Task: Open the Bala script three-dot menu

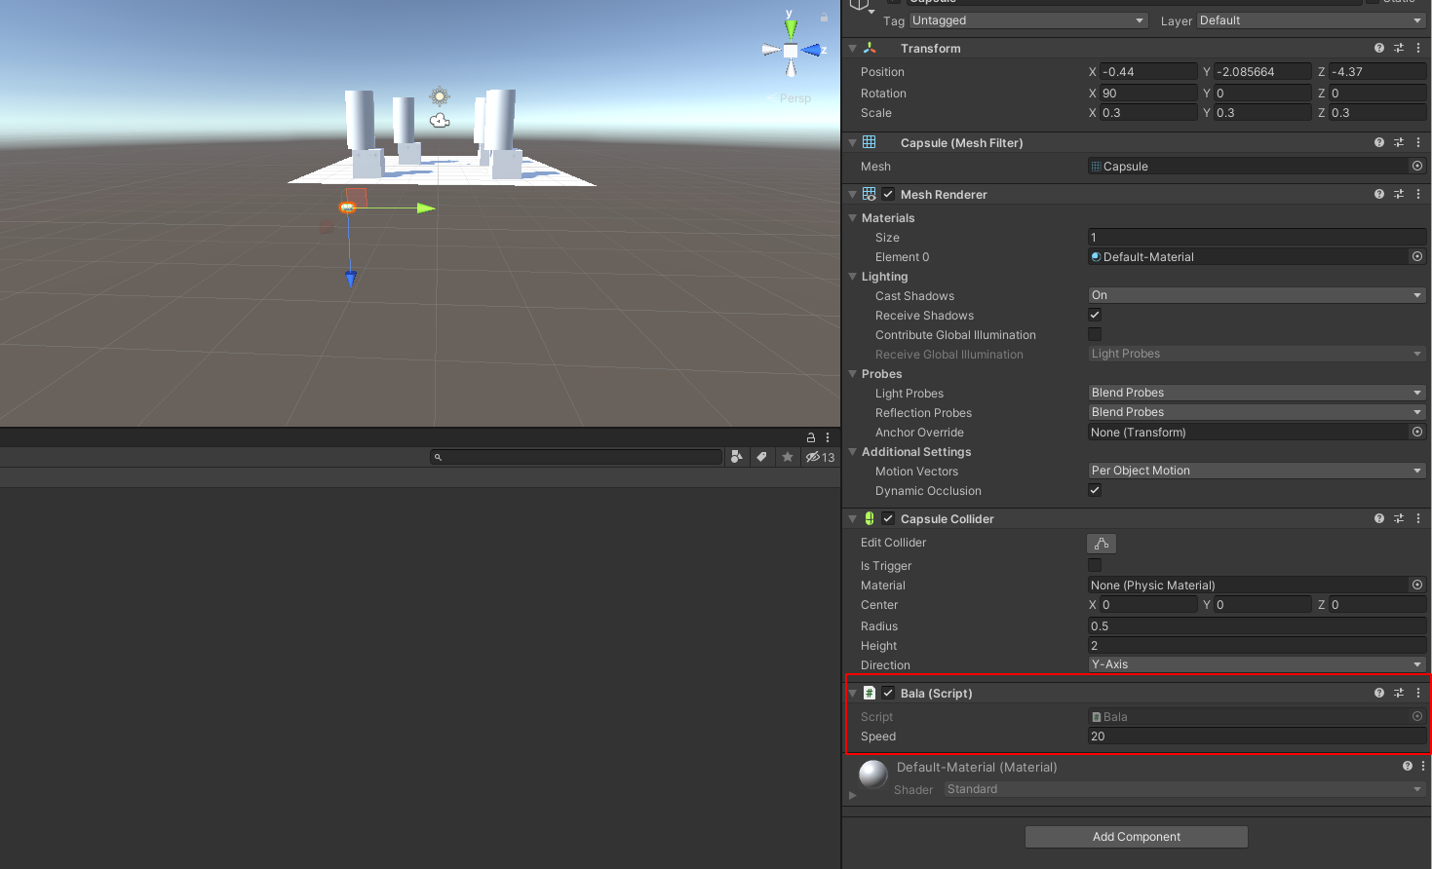Action: (1418, 693)
